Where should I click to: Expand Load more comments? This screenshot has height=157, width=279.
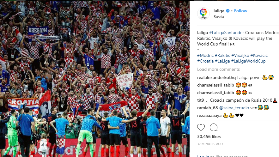pos(218,69)
